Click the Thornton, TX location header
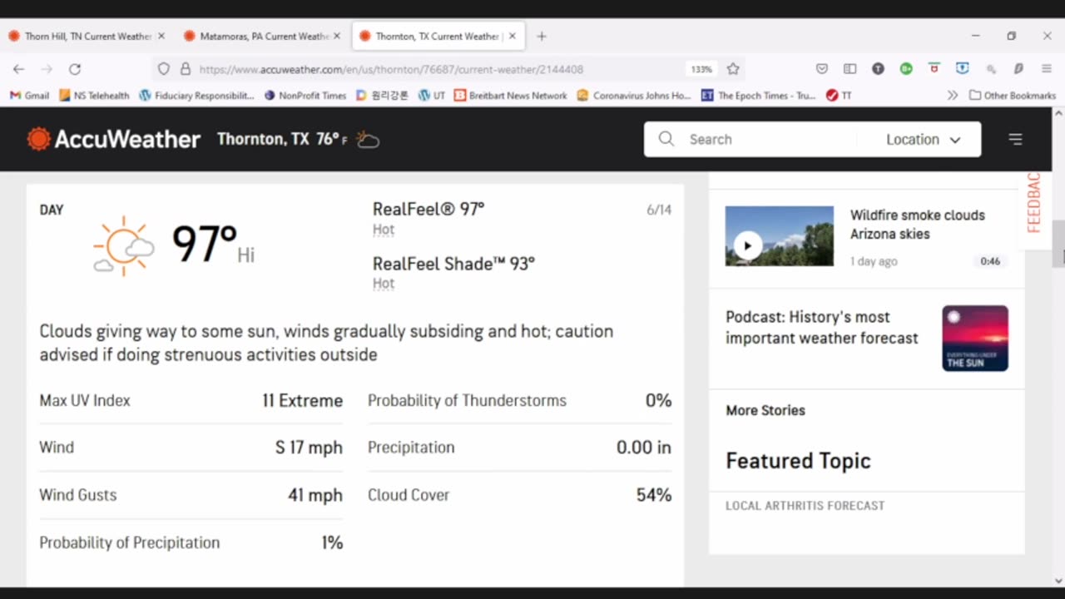The width and height of the screenshot is (1065, 599). [x=263, y=139]
